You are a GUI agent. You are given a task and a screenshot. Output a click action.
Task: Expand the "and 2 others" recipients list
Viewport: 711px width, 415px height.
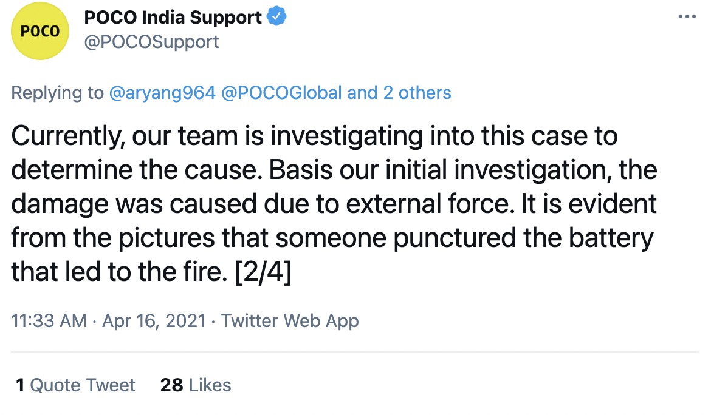(x=399, y=93)
